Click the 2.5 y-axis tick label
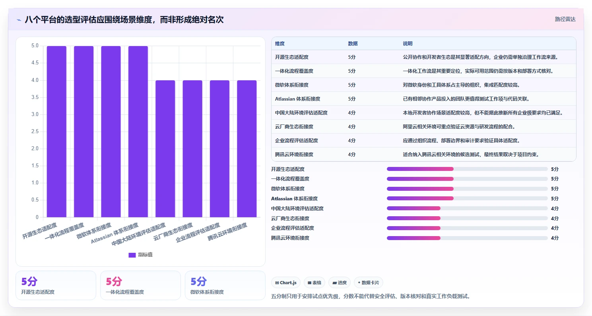Image resolution: width=592 pixels, height=316 pixels. pyautogui.click(x=35, y=132)
